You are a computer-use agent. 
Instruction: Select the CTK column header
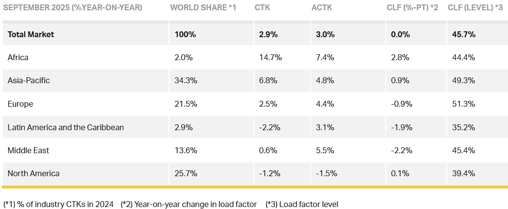[x=263, y=8]
